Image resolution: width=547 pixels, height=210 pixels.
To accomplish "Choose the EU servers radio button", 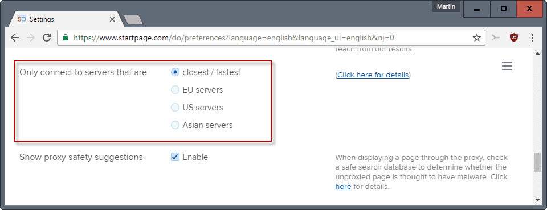I will click(175, 90).
